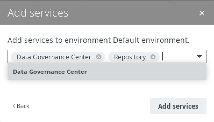Click the Data Governance Center chip label
Image resolution: width=214 pixels, height=122 pixels.
[54, 57]
